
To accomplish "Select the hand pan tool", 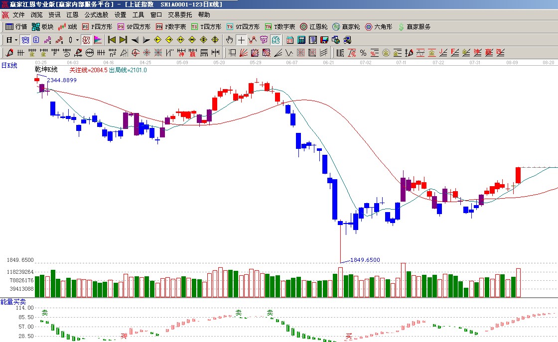I will (x=229, y=40).
